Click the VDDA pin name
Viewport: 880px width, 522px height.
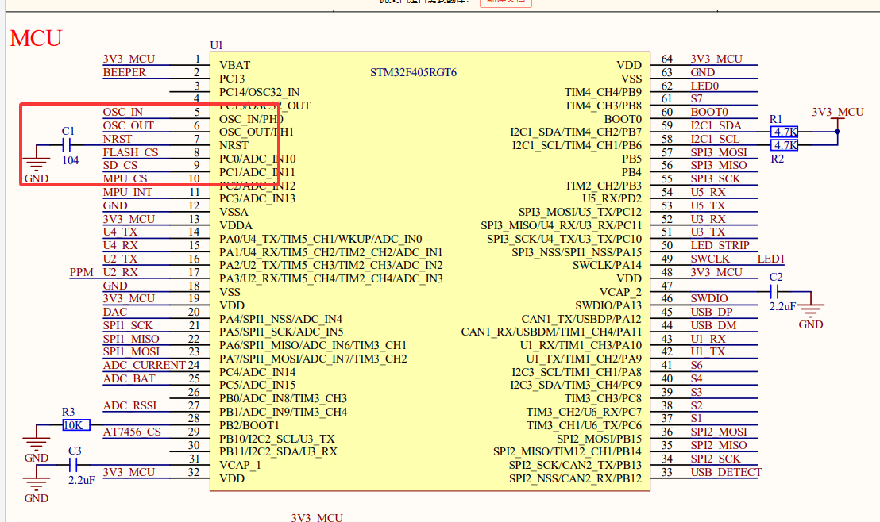pos(236,226)
